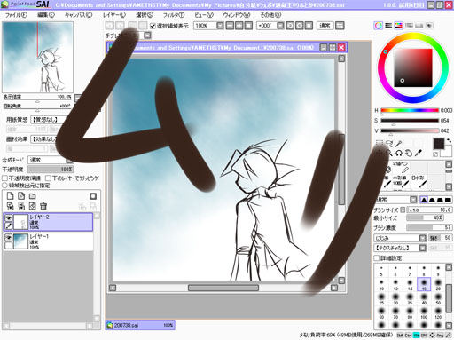Select the 領域検出元に指定 radio button
Viewport: 454px width, 340px height.
(4, 186)
